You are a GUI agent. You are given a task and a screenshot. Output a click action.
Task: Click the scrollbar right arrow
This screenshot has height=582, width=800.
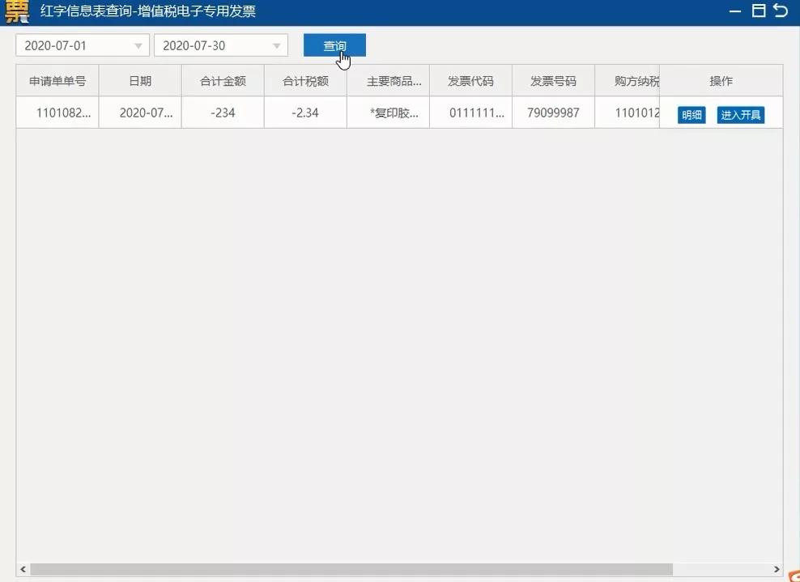(x=777, y=570)
